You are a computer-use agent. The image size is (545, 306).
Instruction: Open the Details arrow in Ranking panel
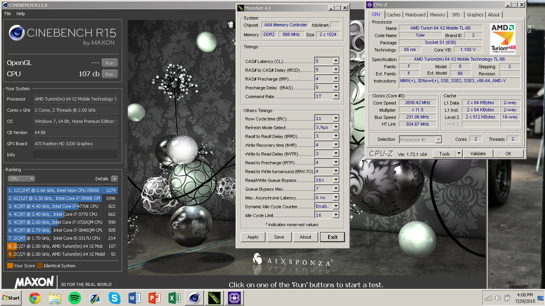[x=115, y=179]
